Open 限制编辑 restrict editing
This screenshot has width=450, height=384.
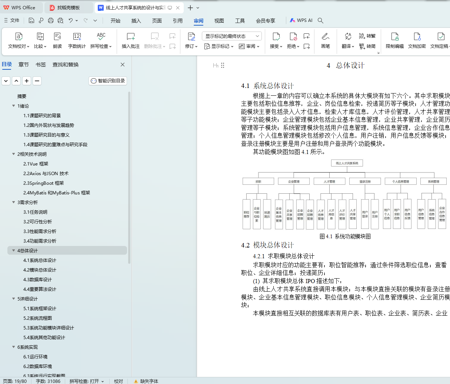[395, 40]
